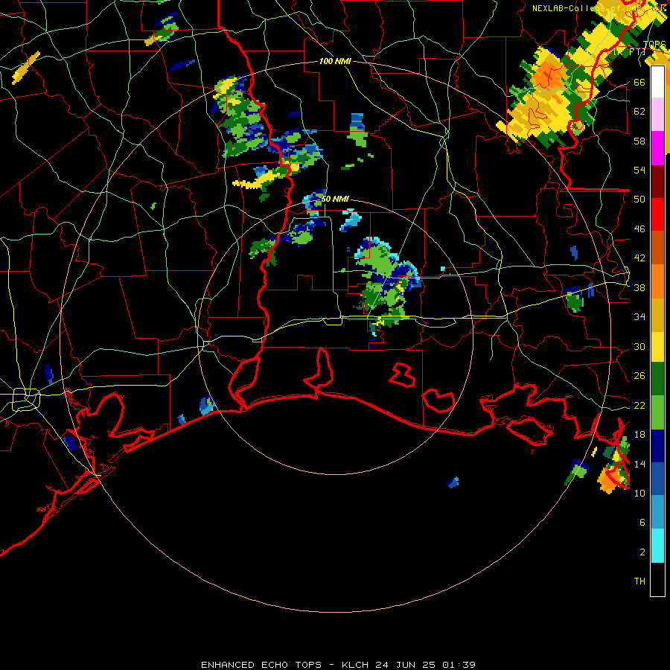Click the "TH" legend label
The height and width of the screenshot is (670, 670).
(639, 581)
